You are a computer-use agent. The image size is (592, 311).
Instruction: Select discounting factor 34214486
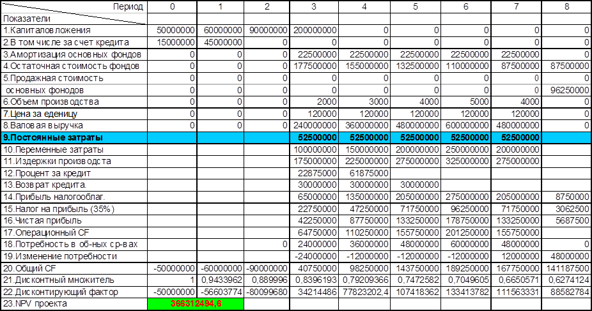click(316, 292)
